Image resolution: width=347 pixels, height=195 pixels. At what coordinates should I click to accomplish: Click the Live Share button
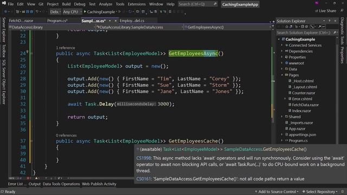click(325, 11)
